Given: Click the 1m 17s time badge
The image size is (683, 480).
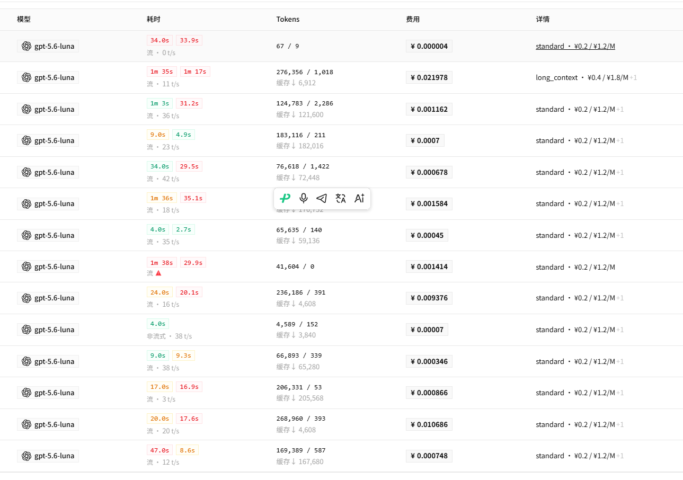Looking at the screenshot, I should [x=195, y=72].
